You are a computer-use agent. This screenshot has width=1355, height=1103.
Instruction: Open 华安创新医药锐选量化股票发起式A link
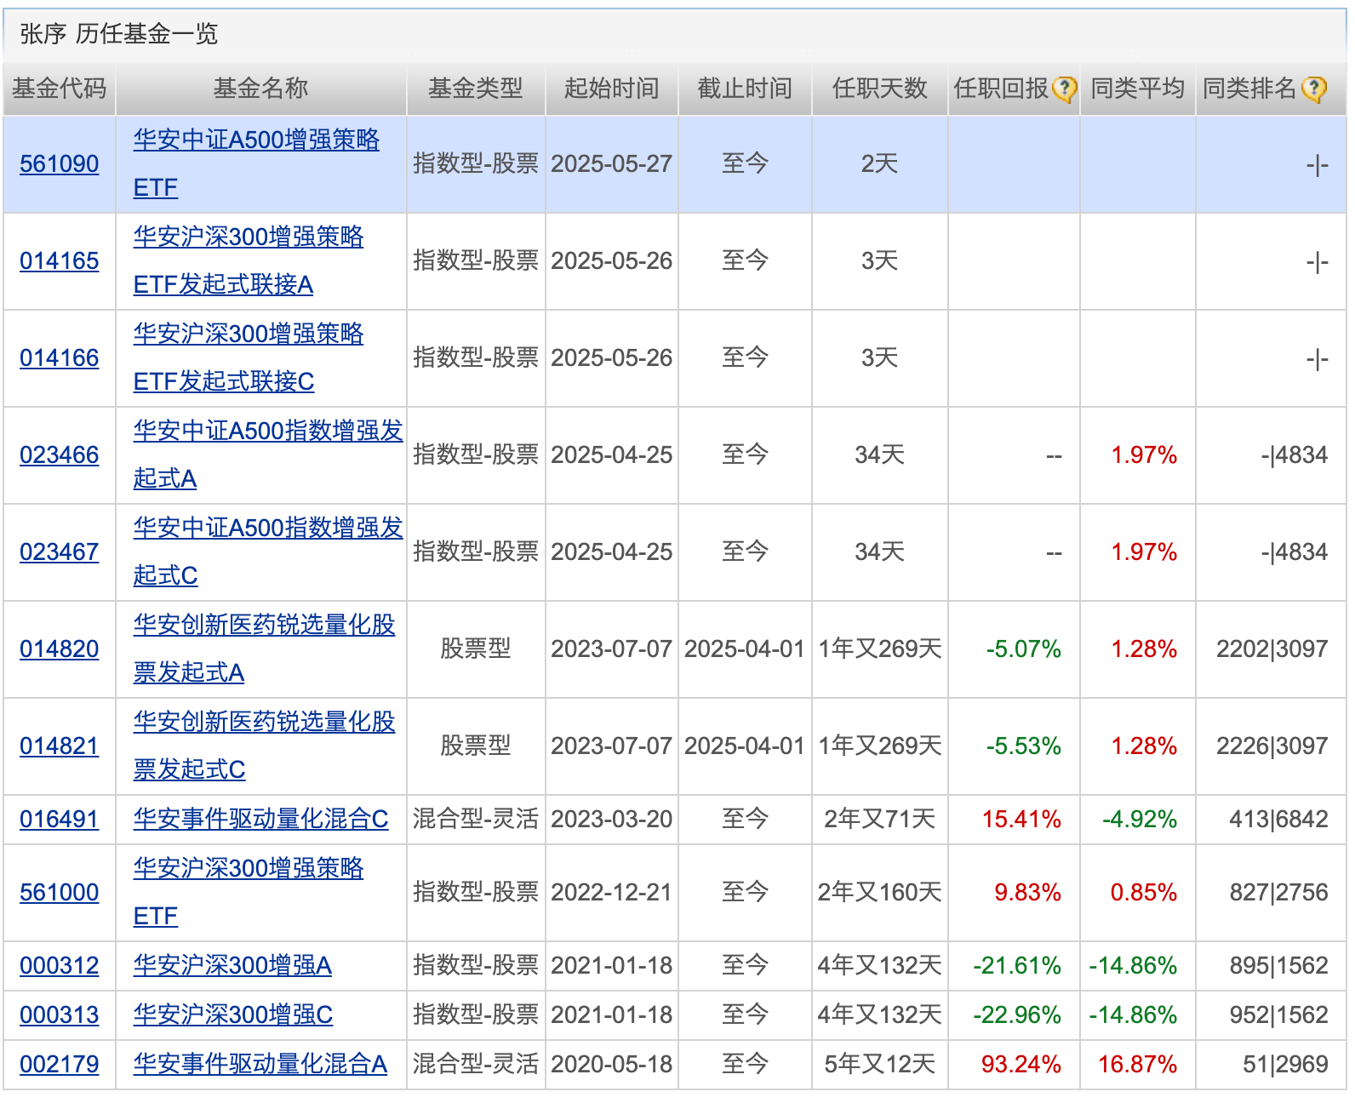point(265,649)
